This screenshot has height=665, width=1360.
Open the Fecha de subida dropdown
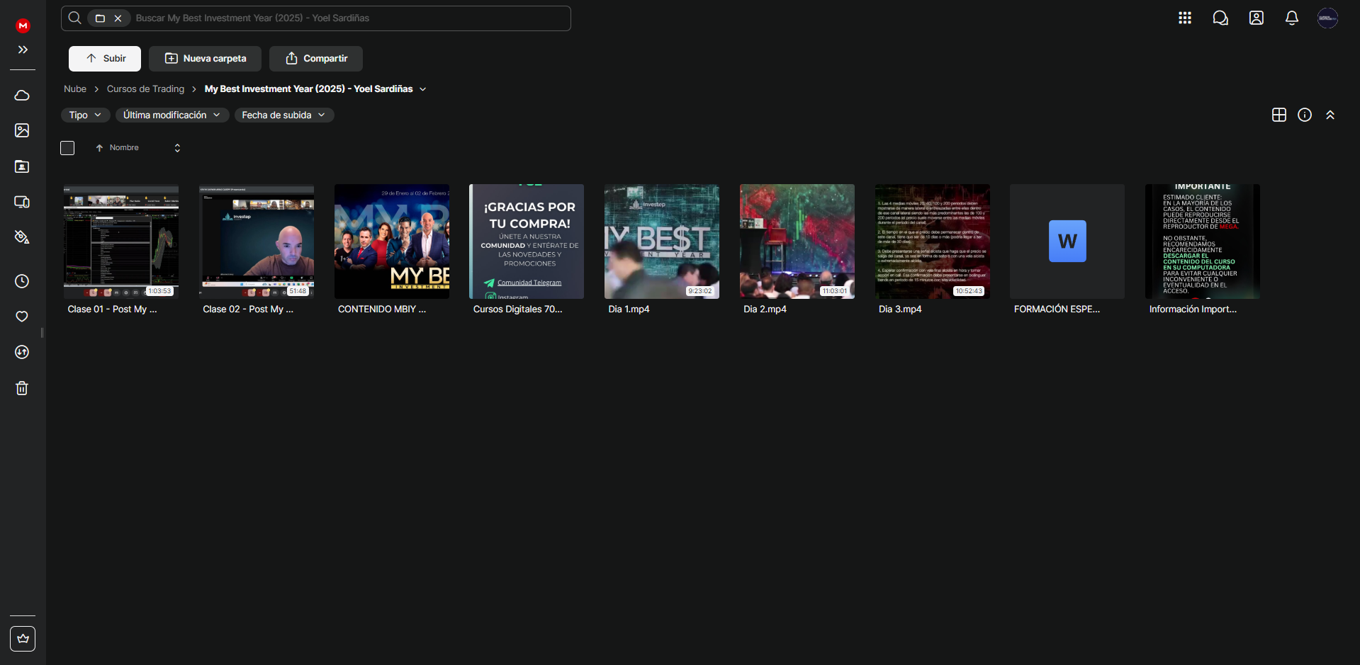pyautogui.click(x=283, y=115)
